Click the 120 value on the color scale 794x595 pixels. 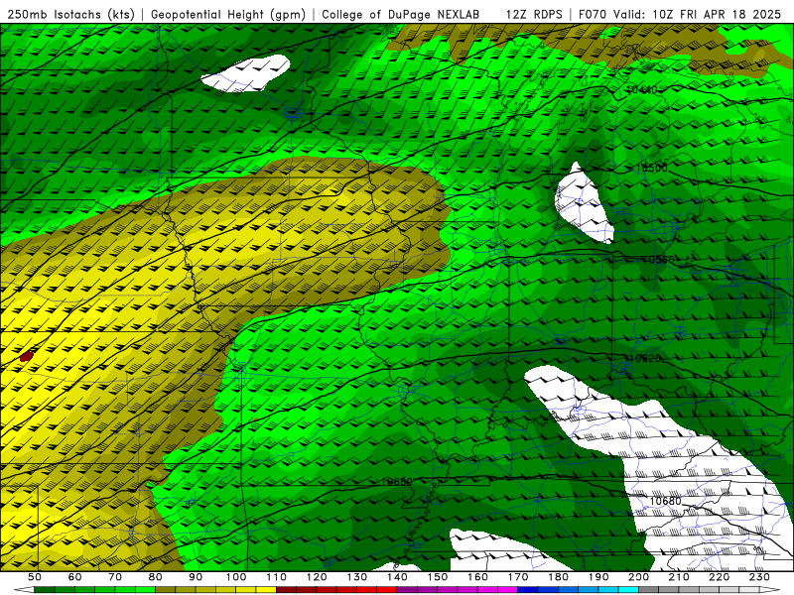317,577
